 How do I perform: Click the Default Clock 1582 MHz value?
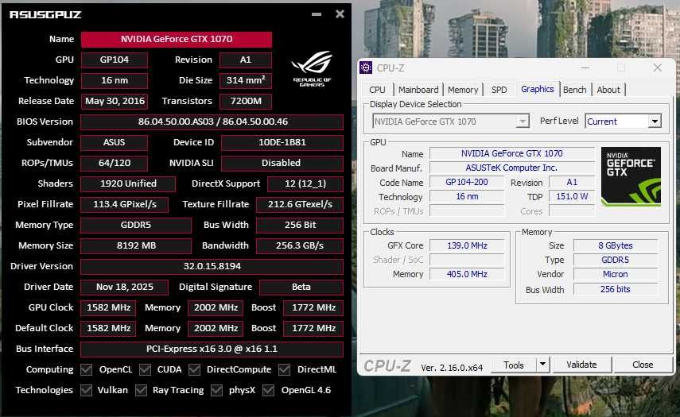108,328
